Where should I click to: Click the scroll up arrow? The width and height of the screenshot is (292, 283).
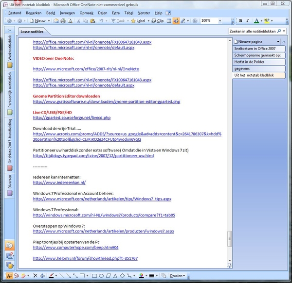[x=230, y=41]
